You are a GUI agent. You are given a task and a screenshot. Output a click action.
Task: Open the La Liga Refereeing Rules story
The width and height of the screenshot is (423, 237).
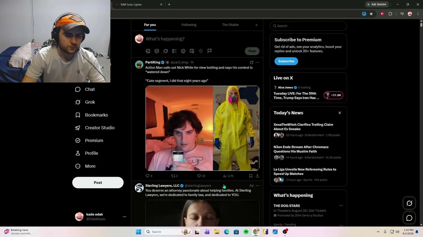305,171
